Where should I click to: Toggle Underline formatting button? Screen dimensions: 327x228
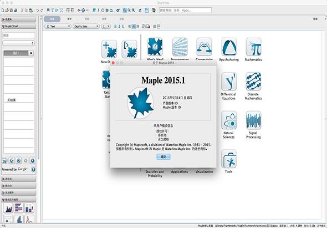point(123,27)
